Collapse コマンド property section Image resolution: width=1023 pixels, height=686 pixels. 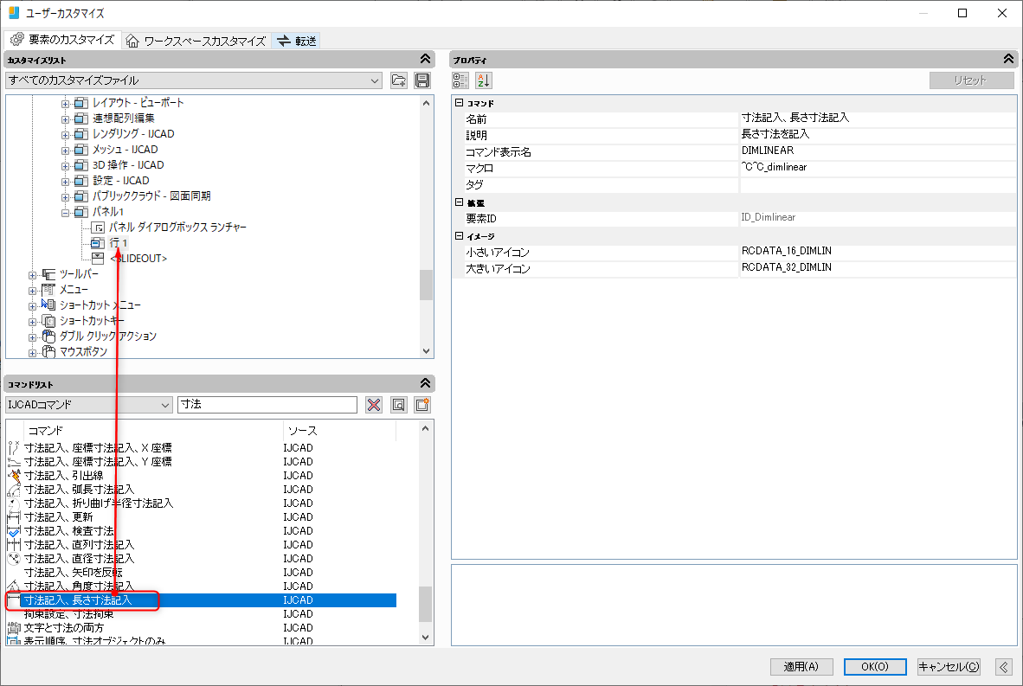point(460,103)
